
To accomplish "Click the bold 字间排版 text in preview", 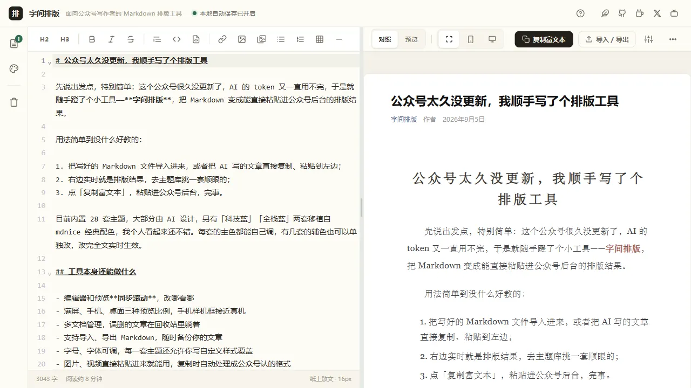I will click(x=623, y=248).
